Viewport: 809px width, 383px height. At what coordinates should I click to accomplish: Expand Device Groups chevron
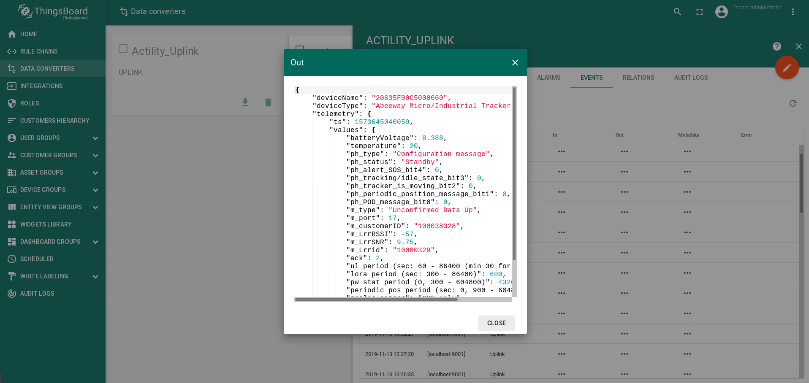(x=95, y=190)
